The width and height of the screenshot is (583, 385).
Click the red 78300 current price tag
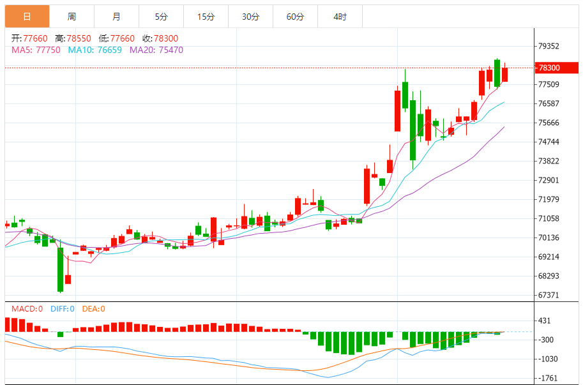(549, 68)
